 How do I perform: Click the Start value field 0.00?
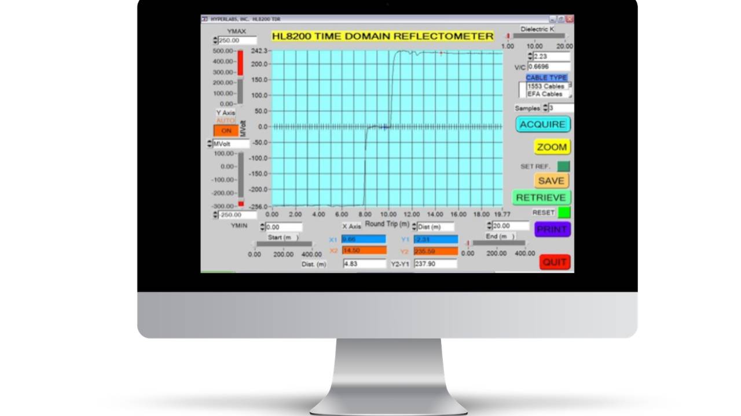[284, 227]
